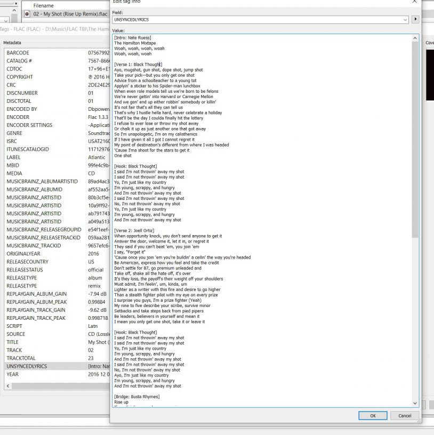Select the My Shot (Rise Up Remix).flac file
The width and height of the screenshot is (434, 435).
coord(70,14)
